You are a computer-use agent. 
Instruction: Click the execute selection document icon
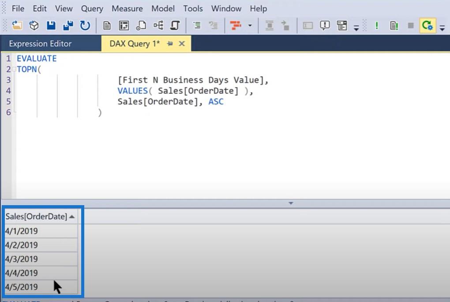coord(394,26)
